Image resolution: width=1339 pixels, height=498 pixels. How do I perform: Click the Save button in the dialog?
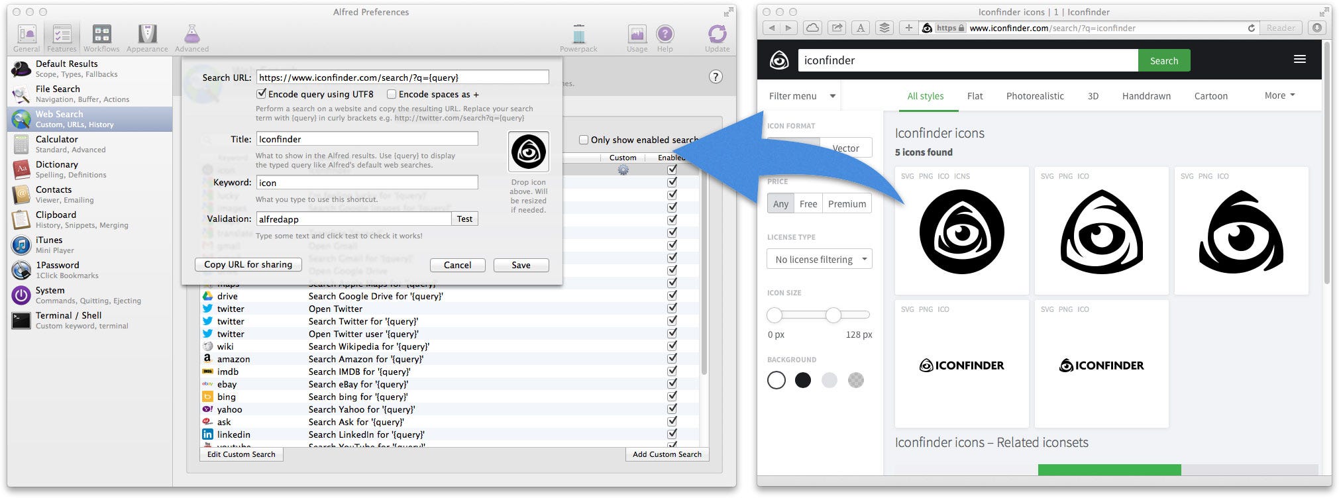[521, 265]
